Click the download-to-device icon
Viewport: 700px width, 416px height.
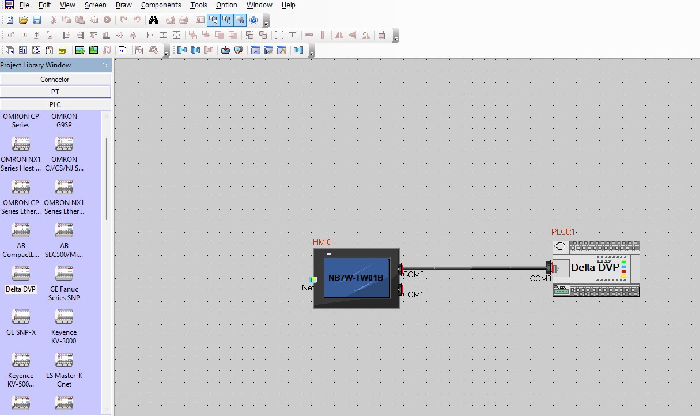(x=225, y=50)
